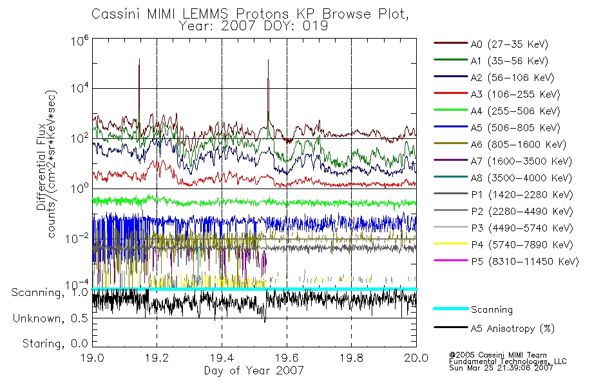Viewport: 612px width, 386px height.
Task: Click the A7 (1600-3500 KeV) legend label
Action: click(521, 161)
